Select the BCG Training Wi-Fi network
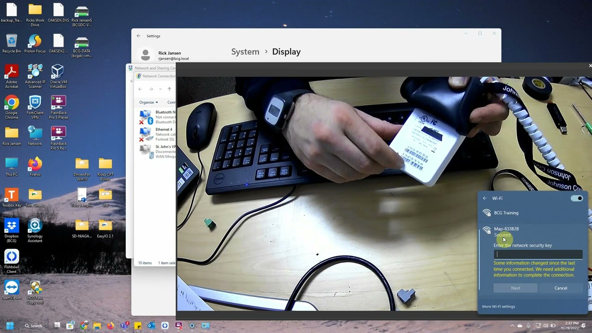 [532, 213]
